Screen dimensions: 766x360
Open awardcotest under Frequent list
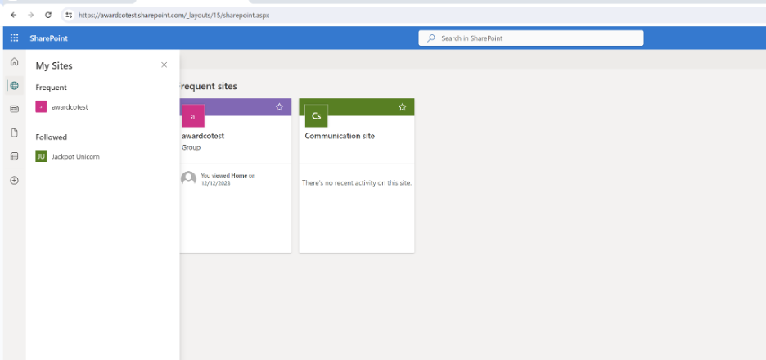(69, 106)
